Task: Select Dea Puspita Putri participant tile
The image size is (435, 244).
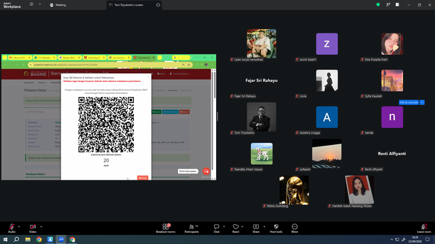Action: 392,43
